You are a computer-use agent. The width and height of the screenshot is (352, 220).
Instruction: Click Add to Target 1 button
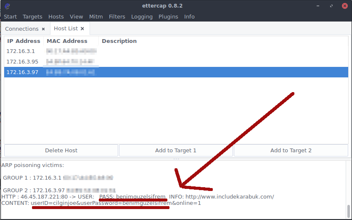175,150
